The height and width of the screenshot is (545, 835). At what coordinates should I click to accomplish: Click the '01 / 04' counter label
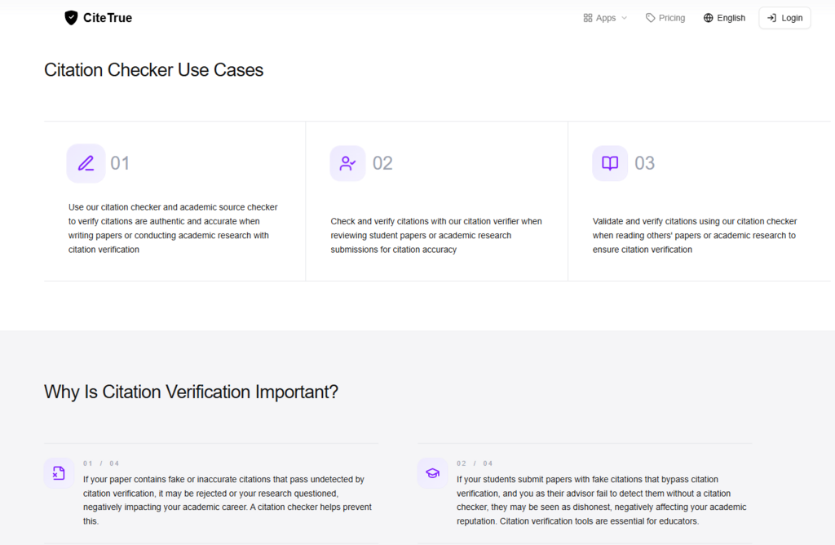101,463
